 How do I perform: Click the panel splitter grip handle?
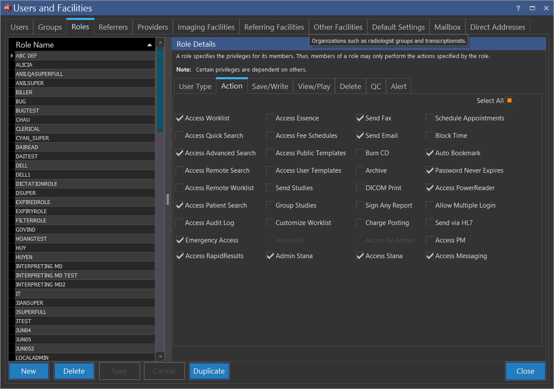pos(168,199)
